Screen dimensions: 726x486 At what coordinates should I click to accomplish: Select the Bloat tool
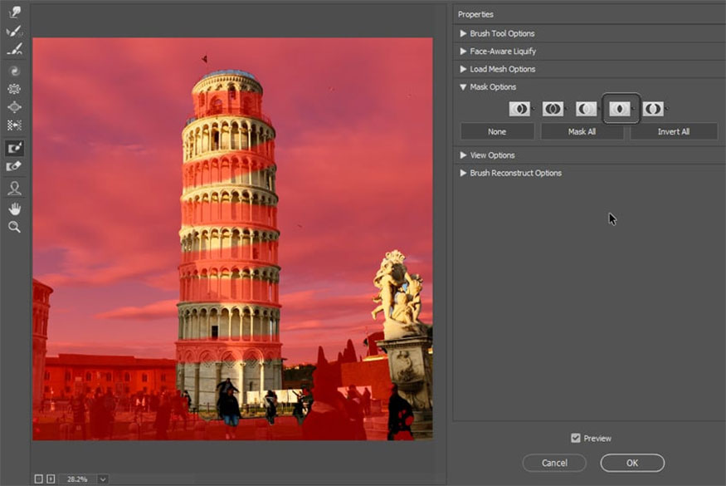14,107
